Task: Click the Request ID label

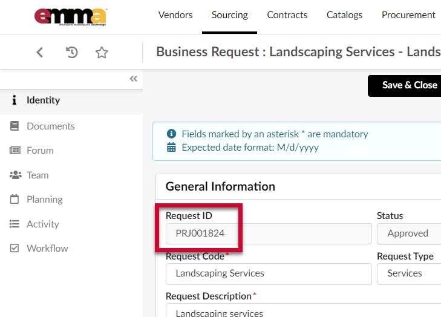Action: (189, 216)
